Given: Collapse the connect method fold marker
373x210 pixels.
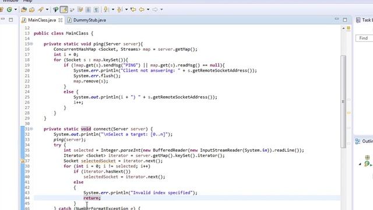Looking at the screenshot, I should [x=31, y=129].
